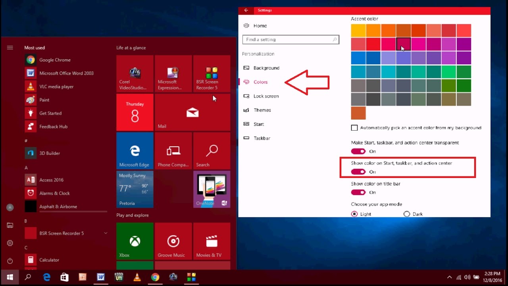Viewport: 508px width, 286px height.
Task: Toggle Show color on title bar switch
Action: click(358, 192)
